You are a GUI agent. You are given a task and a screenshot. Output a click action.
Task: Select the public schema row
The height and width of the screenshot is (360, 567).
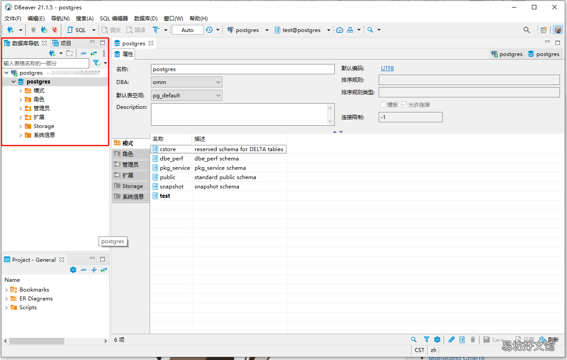(x=218, y=177)
